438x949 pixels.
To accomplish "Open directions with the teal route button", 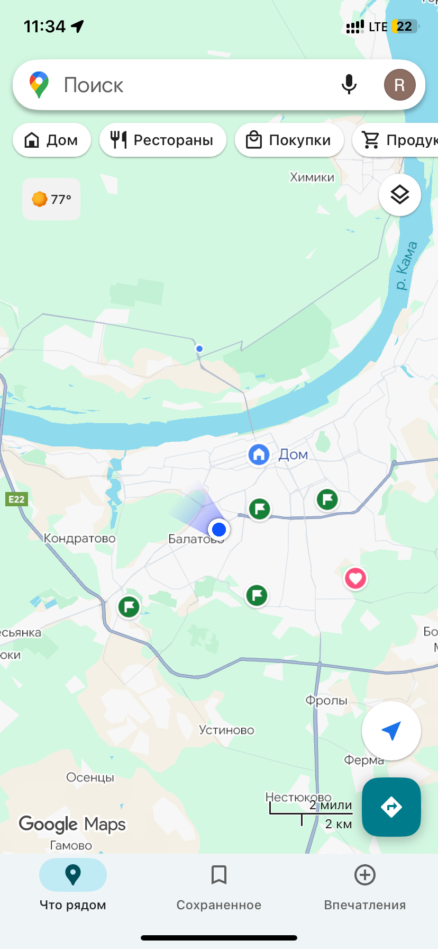I will click(x=391, y=807).
